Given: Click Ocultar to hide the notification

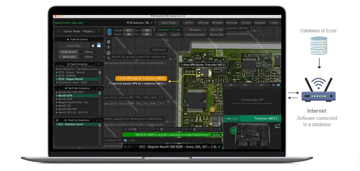Looking at the screenshot, I should click(216, 135).
